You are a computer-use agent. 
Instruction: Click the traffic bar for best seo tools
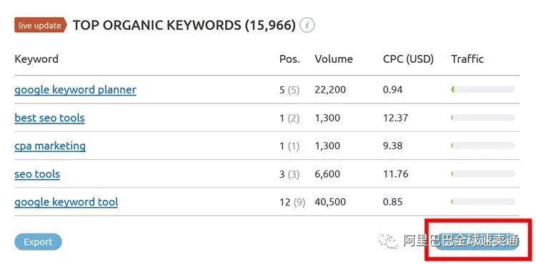pyautogui.click(x=483, y=118)
